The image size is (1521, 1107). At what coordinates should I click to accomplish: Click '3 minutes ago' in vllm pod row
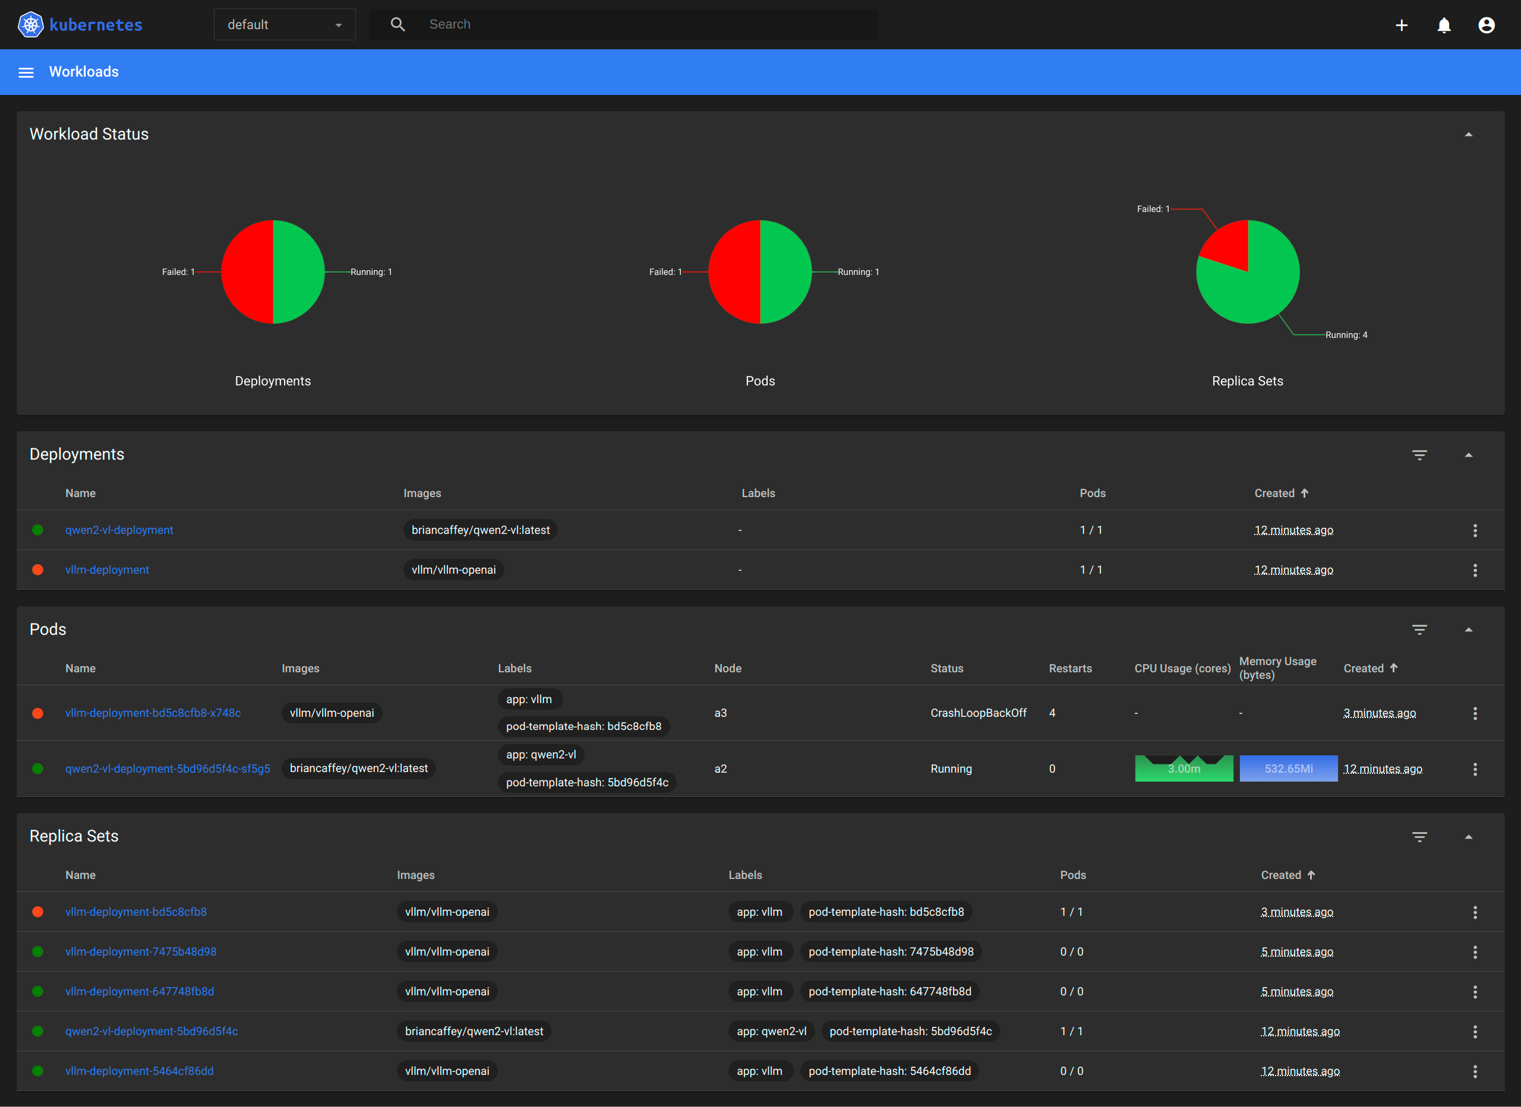[x=1380, y=713]
